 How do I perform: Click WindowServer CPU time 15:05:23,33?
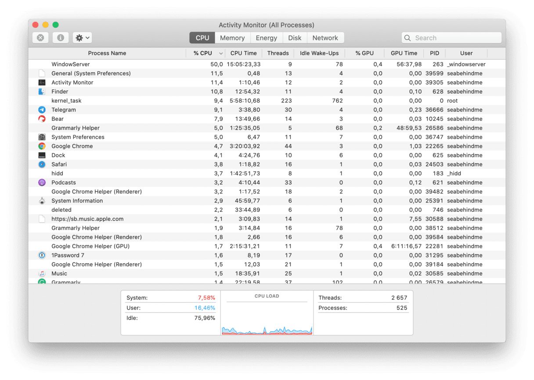tap(244, 64)
